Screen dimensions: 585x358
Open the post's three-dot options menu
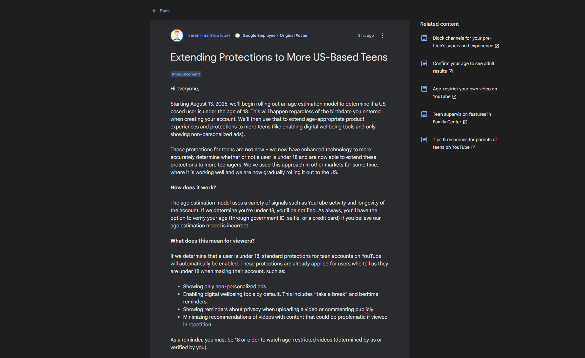(x=382, y=36)
